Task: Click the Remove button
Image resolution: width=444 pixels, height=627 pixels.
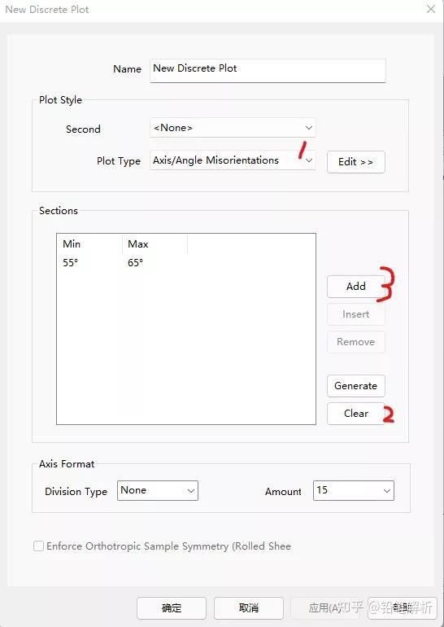Action: coord(355,342)
